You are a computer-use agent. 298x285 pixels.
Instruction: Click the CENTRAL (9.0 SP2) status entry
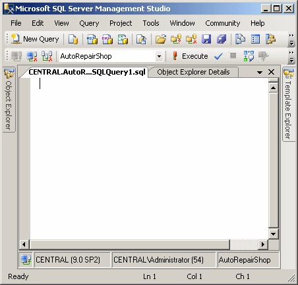click(x=72, y=260)
